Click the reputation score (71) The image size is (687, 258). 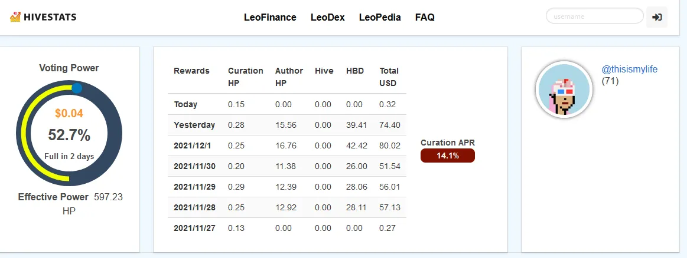(x=610, y=81)
